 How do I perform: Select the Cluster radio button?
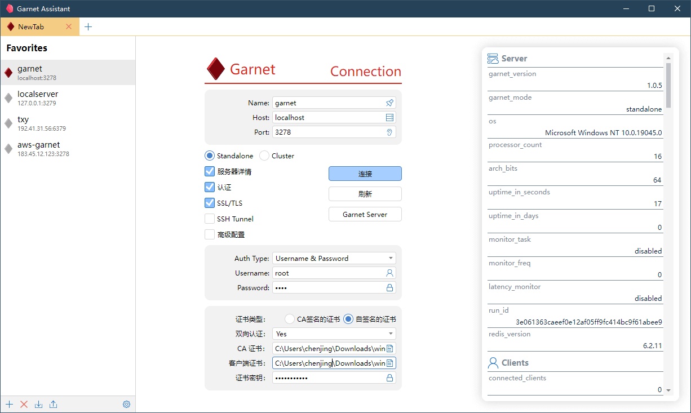click(264, 156)
